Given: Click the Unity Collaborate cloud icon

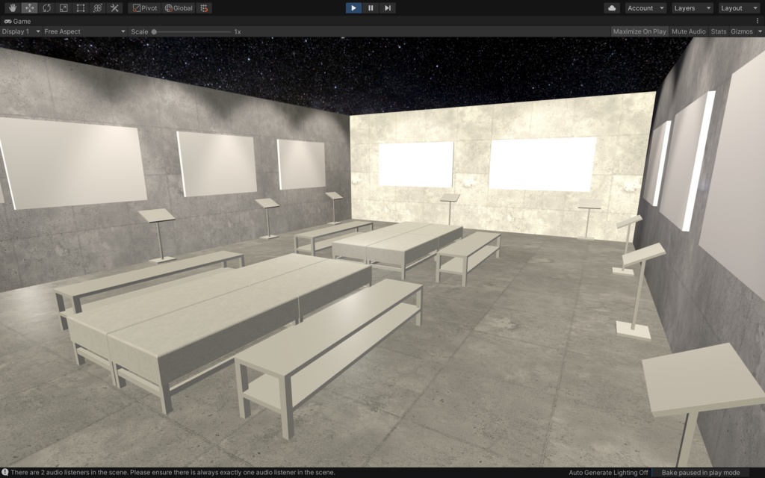Looking at the screenshot, I should (614, 7).
